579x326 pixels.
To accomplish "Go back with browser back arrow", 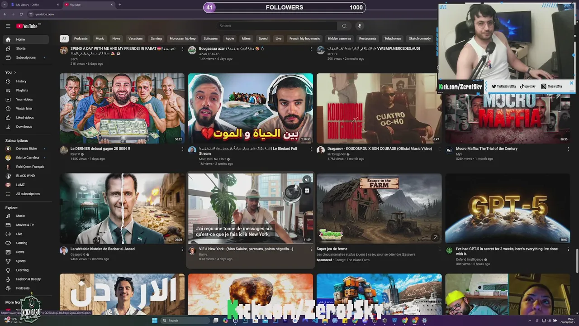I will (x=5, y=14).
